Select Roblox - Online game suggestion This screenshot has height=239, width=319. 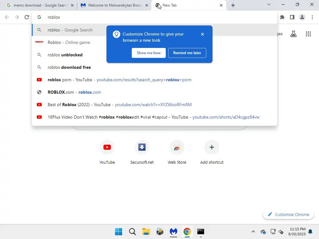click(155, 42)
